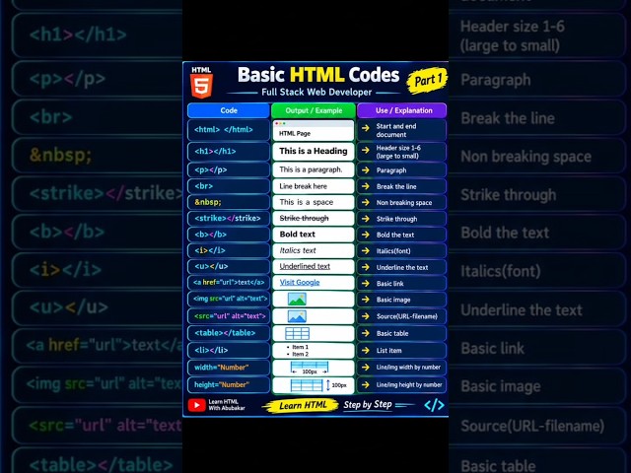This screenshot has width=631, height=473.
Task: Click the <h1></h1> cell in the central chart
Action: pyautogui.click(x=229, y=152)
